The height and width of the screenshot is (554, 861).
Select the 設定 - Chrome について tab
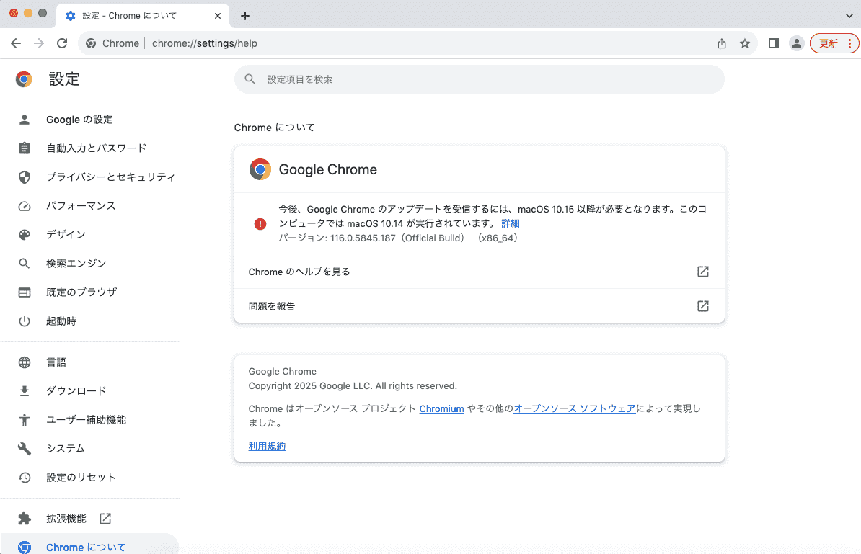[143, 16]
